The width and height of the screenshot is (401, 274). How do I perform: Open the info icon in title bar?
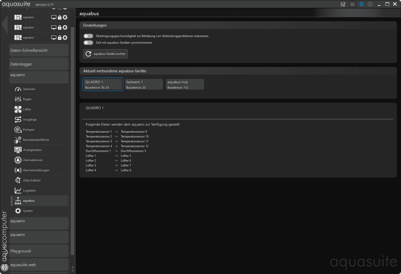coord(370,4)
